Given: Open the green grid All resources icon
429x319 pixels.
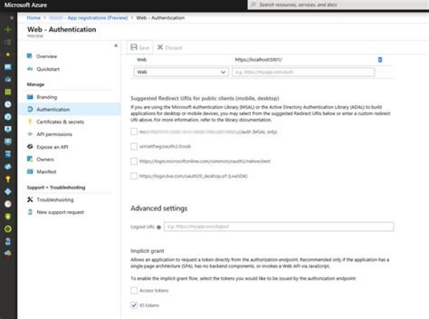Looking at the screenshot, I should 8,92.
